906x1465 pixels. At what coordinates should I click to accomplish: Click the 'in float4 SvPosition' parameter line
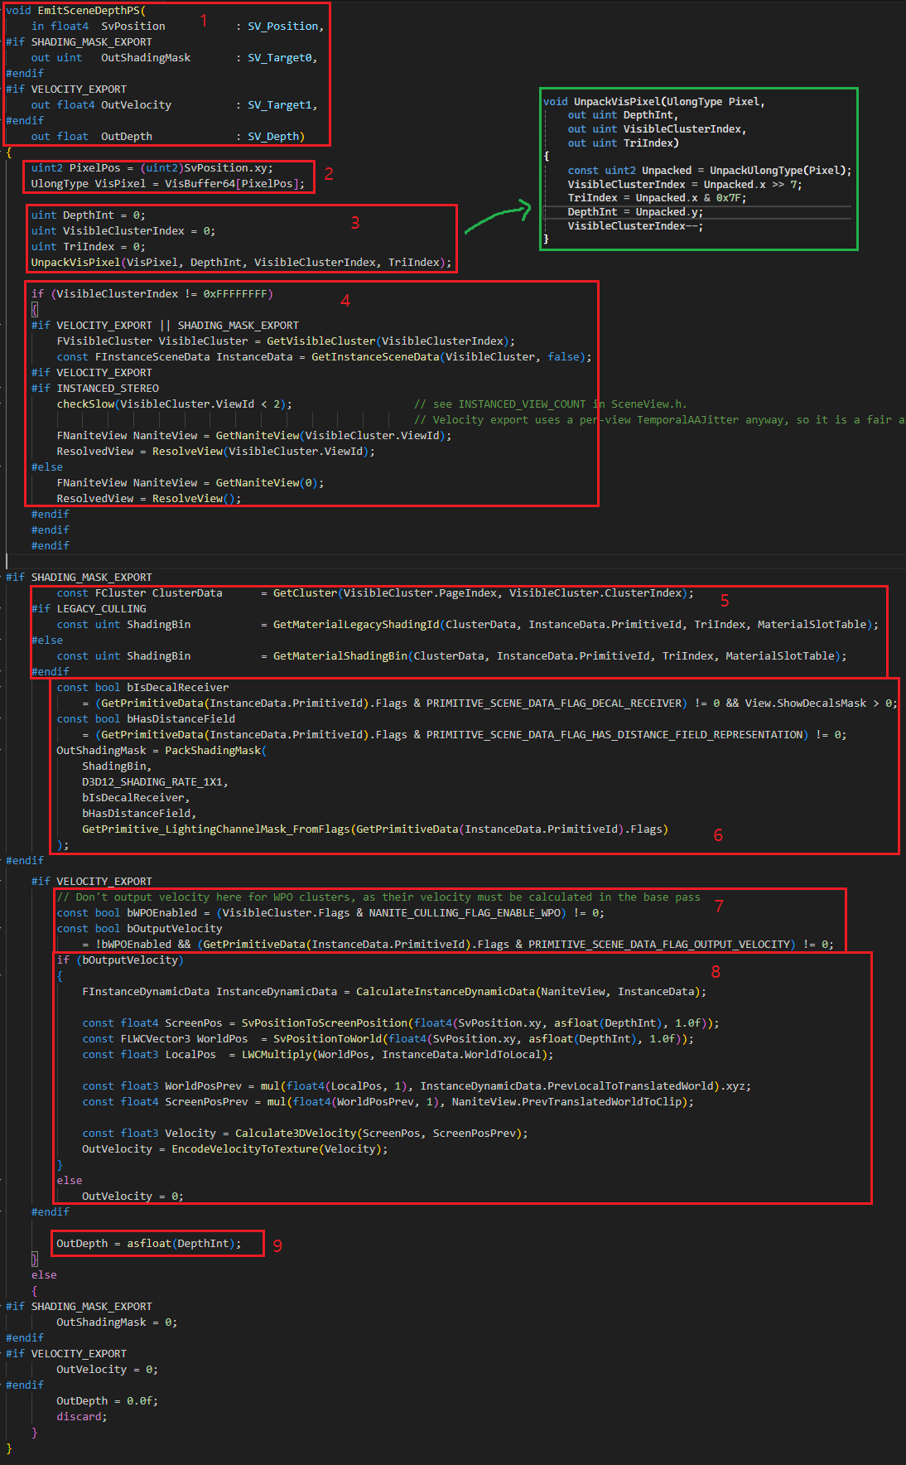pyautogui.click(x=177, y=27)
